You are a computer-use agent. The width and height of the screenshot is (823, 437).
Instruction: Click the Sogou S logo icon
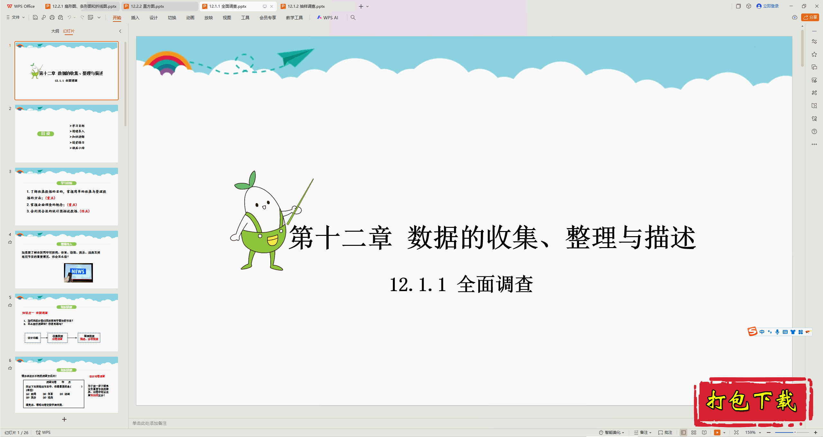click(x=752, y=331)
